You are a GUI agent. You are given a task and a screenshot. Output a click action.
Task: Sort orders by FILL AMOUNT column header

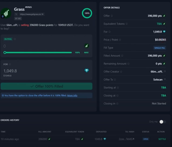(x=45, y=132)
